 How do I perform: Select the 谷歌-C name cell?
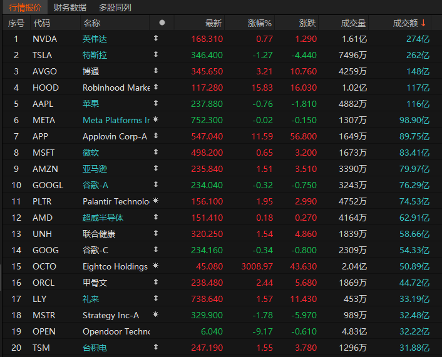[x=95, y=250]
